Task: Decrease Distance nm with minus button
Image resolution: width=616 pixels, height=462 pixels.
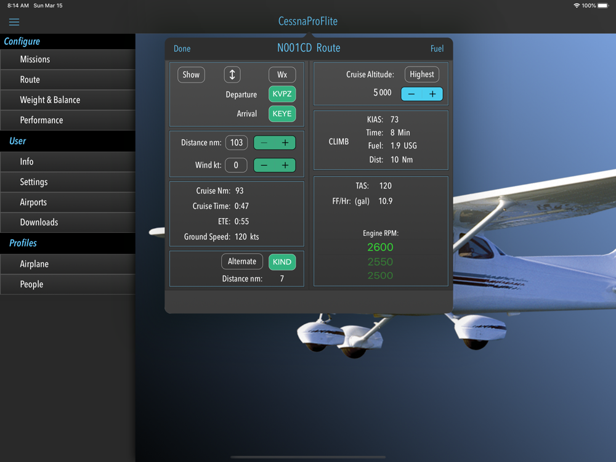Action: tap(264, 143)
